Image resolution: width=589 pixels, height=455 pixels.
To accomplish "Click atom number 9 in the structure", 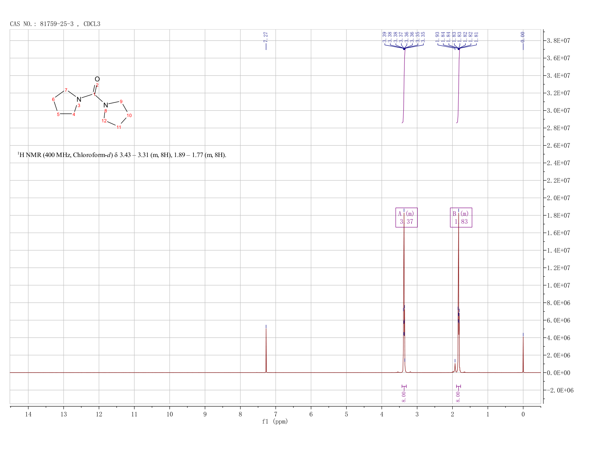I will tap(121, 101).
